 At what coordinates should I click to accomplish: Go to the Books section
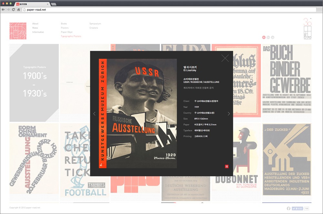coord(64,24)
